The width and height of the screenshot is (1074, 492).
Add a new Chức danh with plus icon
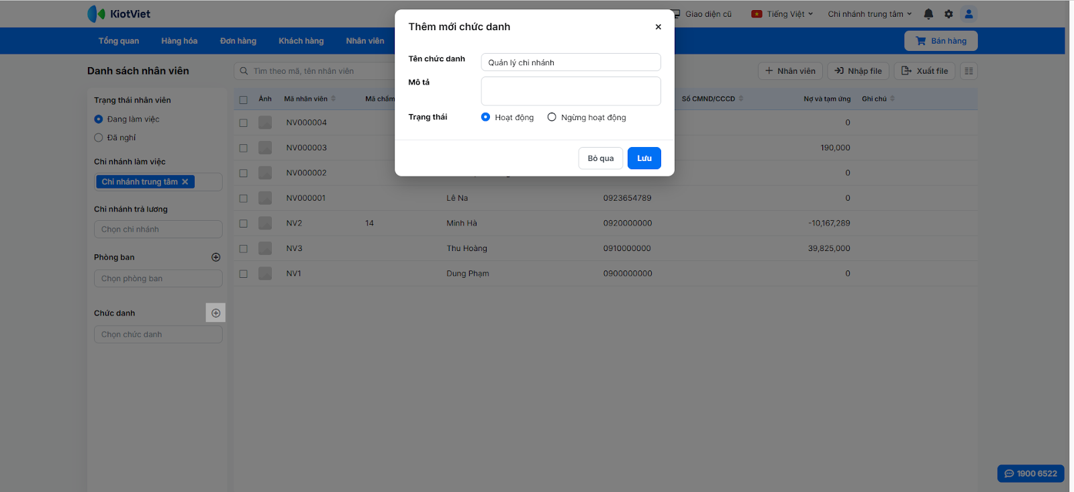[x=215, y=313]
